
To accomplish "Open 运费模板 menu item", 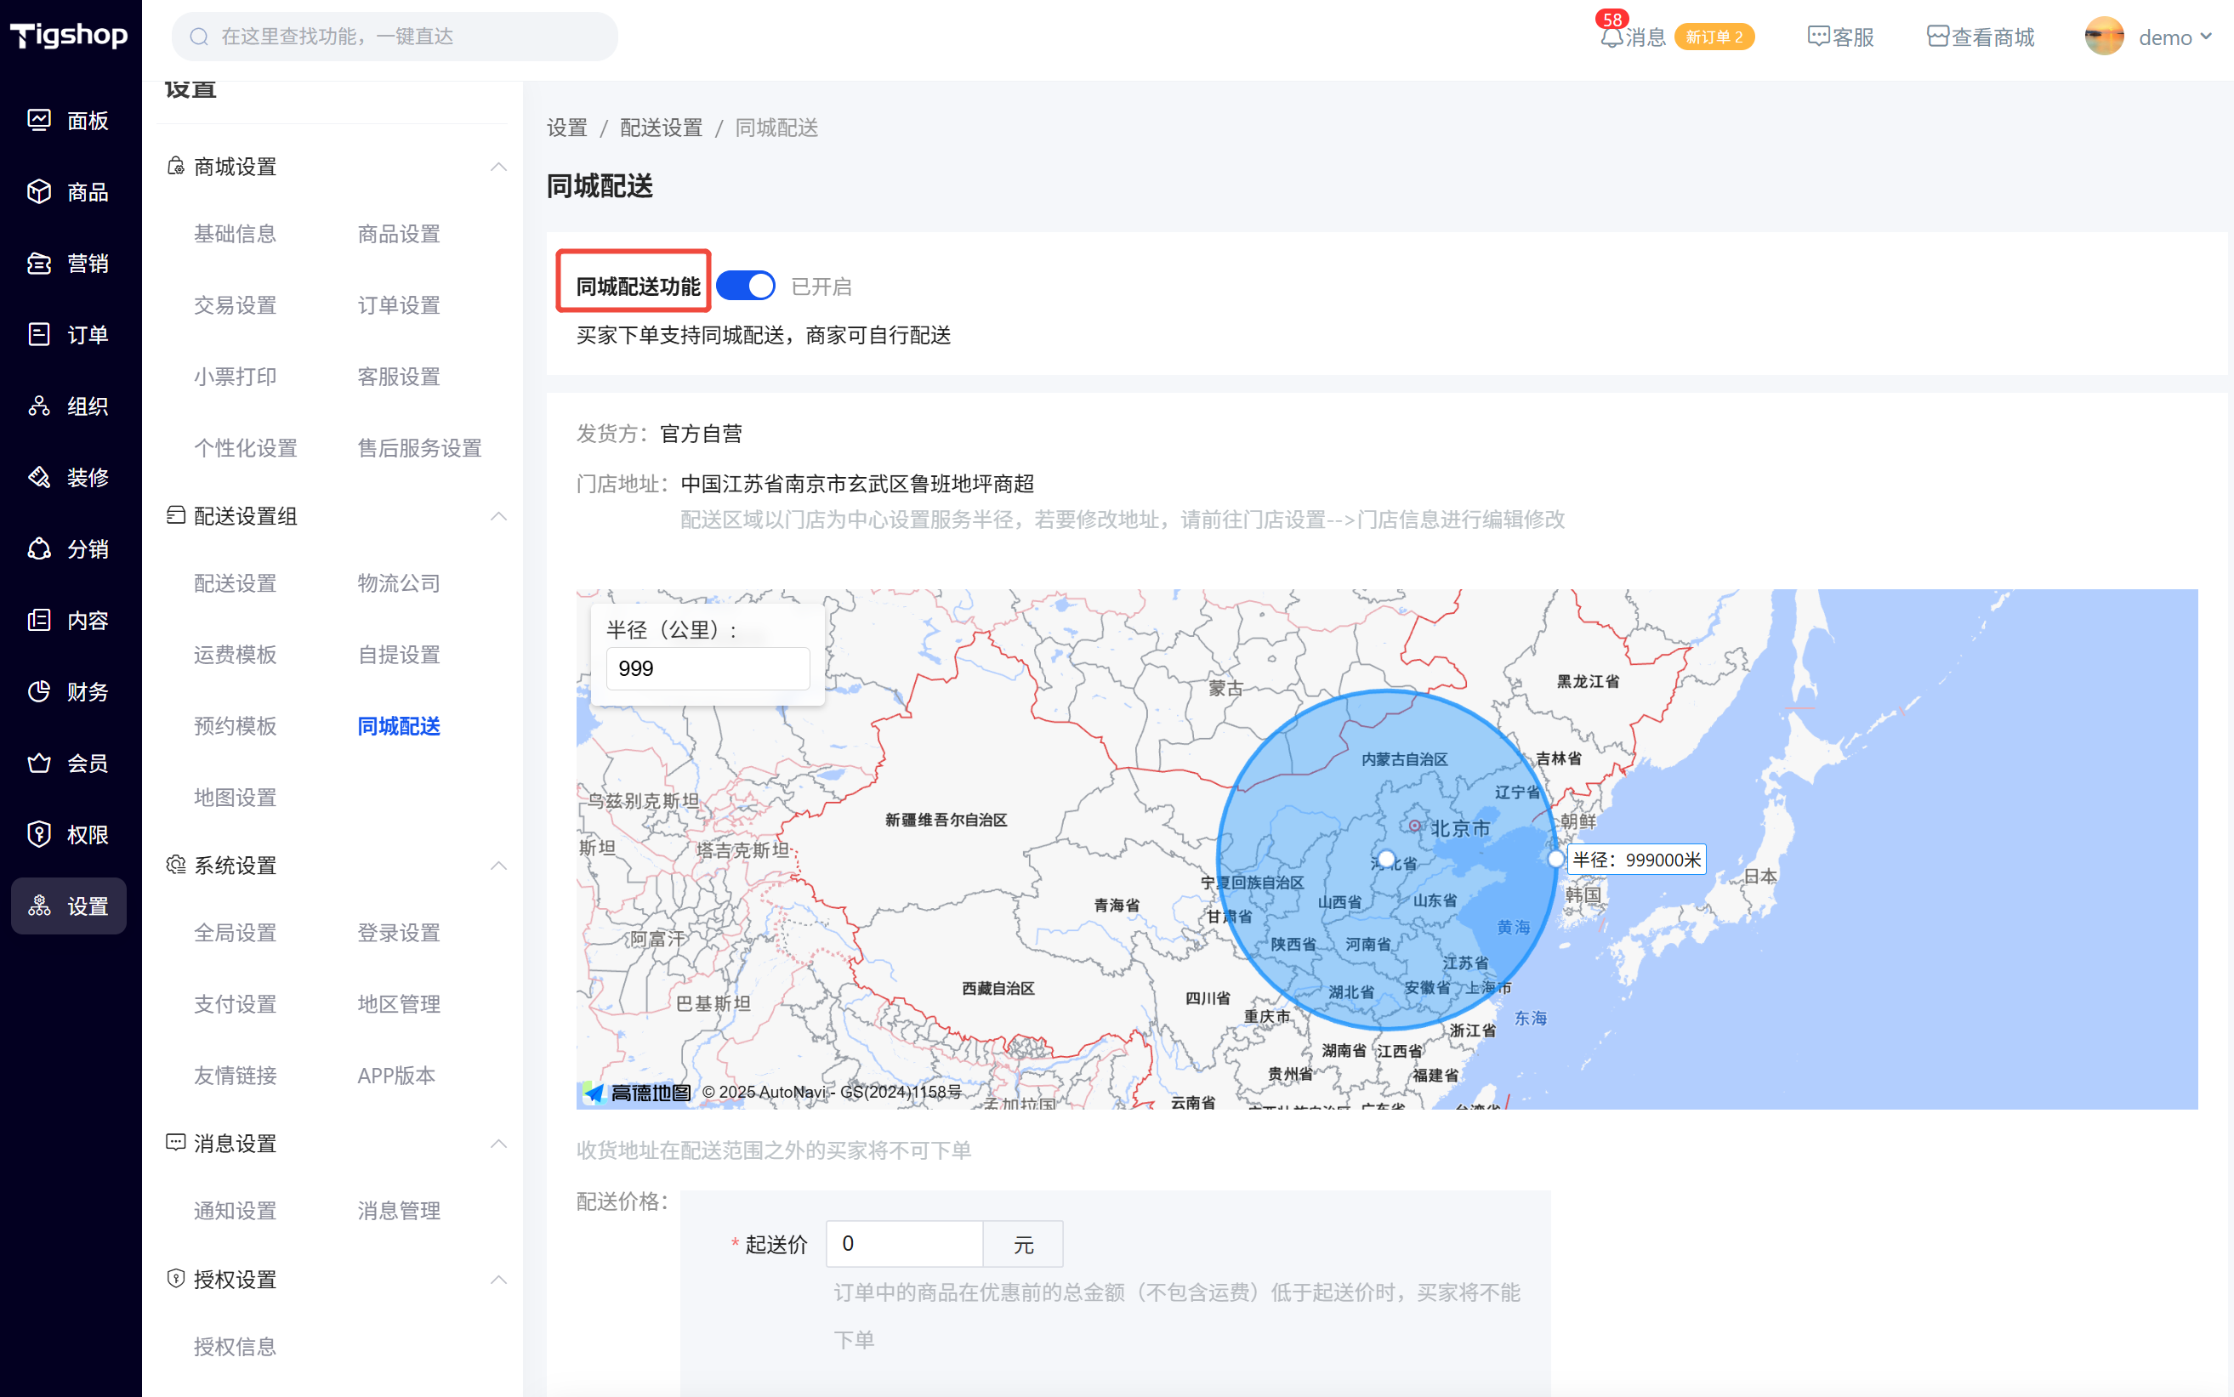I will [235, 655].
